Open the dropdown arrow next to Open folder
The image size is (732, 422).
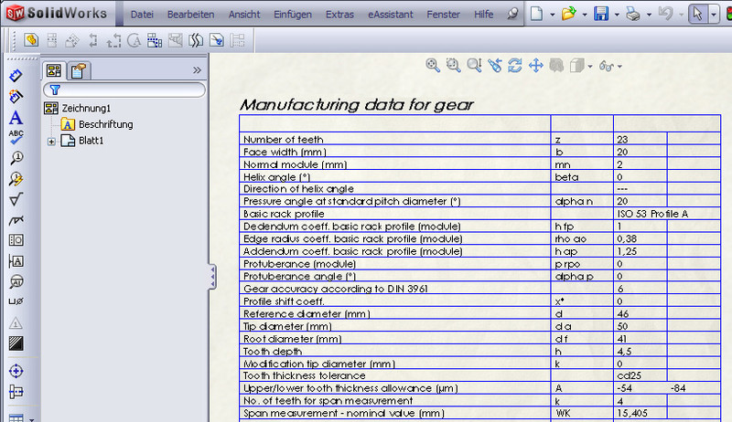(x=583, y=15)
